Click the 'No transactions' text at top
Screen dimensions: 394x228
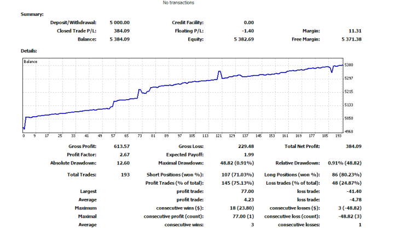coord(178,3)
